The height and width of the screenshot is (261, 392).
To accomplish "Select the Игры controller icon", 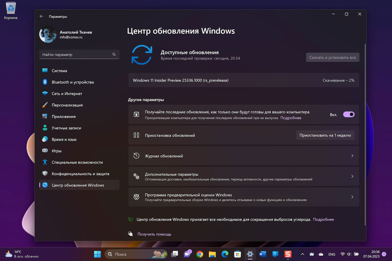I will (x=45, y=151).
